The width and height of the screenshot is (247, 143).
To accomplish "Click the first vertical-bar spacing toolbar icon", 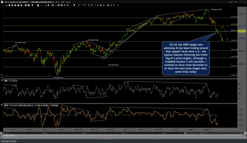I will pyautogui.click(x=95, y=5).
